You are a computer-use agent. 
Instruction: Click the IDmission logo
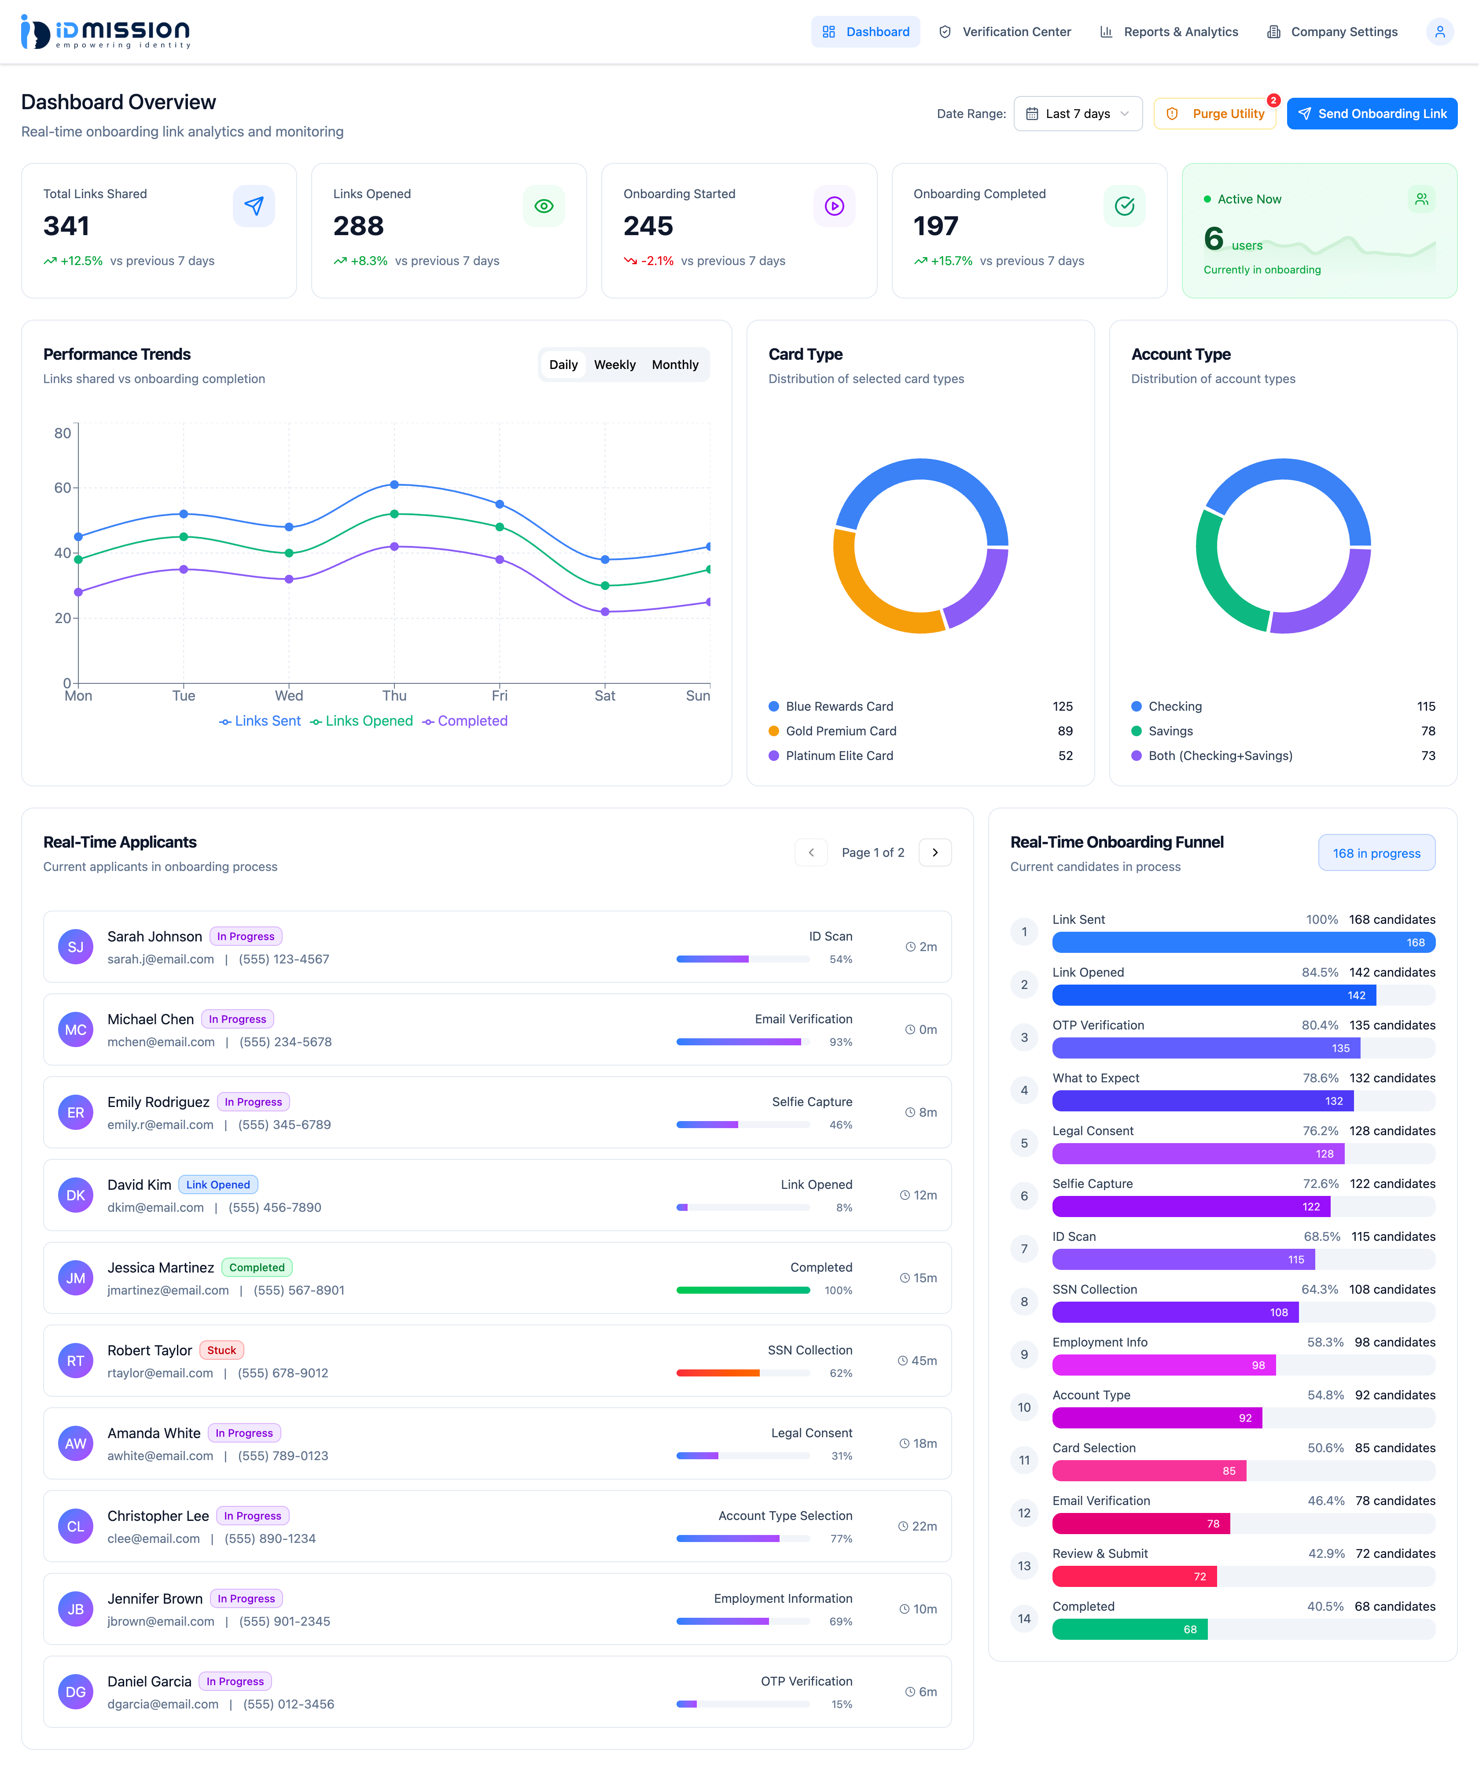tap(105, 32)
